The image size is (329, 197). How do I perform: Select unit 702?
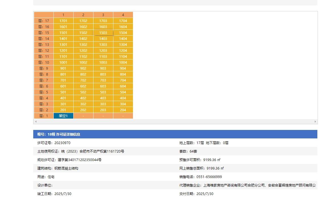tap(83, 80)
